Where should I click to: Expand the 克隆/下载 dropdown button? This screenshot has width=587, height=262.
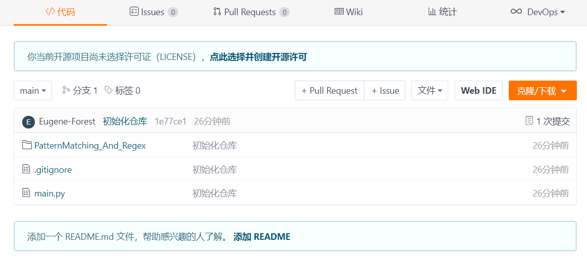pos(543,91)
